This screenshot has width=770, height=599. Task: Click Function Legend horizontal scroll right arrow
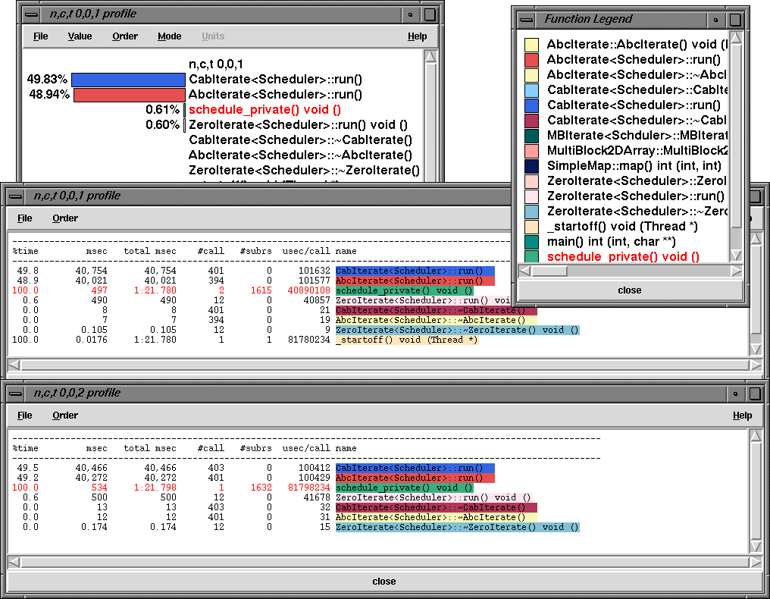tap(736, 271)
